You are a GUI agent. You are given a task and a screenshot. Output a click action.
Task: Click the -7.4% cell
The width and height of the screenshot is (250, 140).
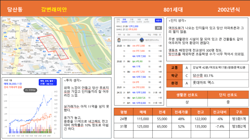pyautogui.click(x=220, y=127)
